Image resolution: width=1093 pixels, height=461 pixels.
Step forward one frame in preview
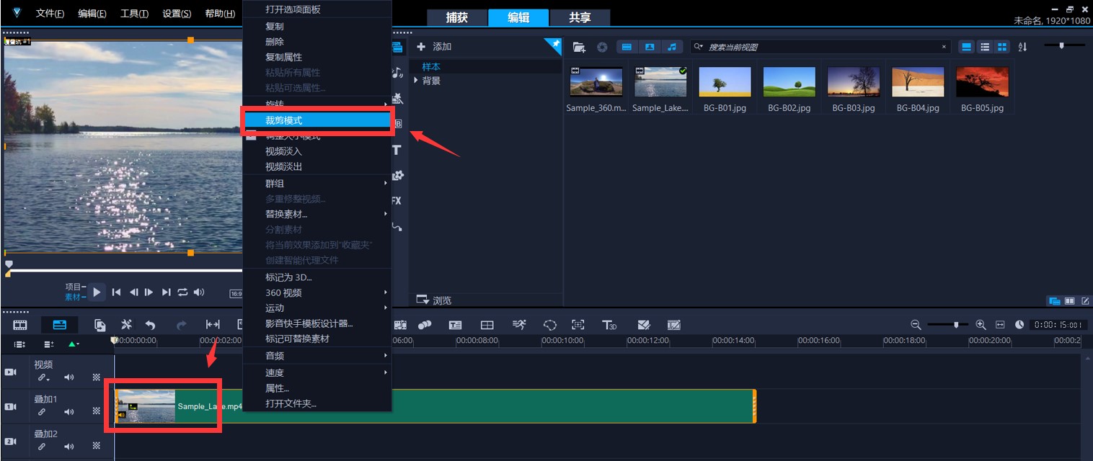149,292
